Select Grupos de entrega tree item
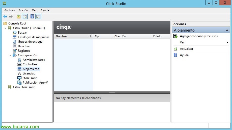232x130 pixels. pyautogui.click(x=30, y=42)
